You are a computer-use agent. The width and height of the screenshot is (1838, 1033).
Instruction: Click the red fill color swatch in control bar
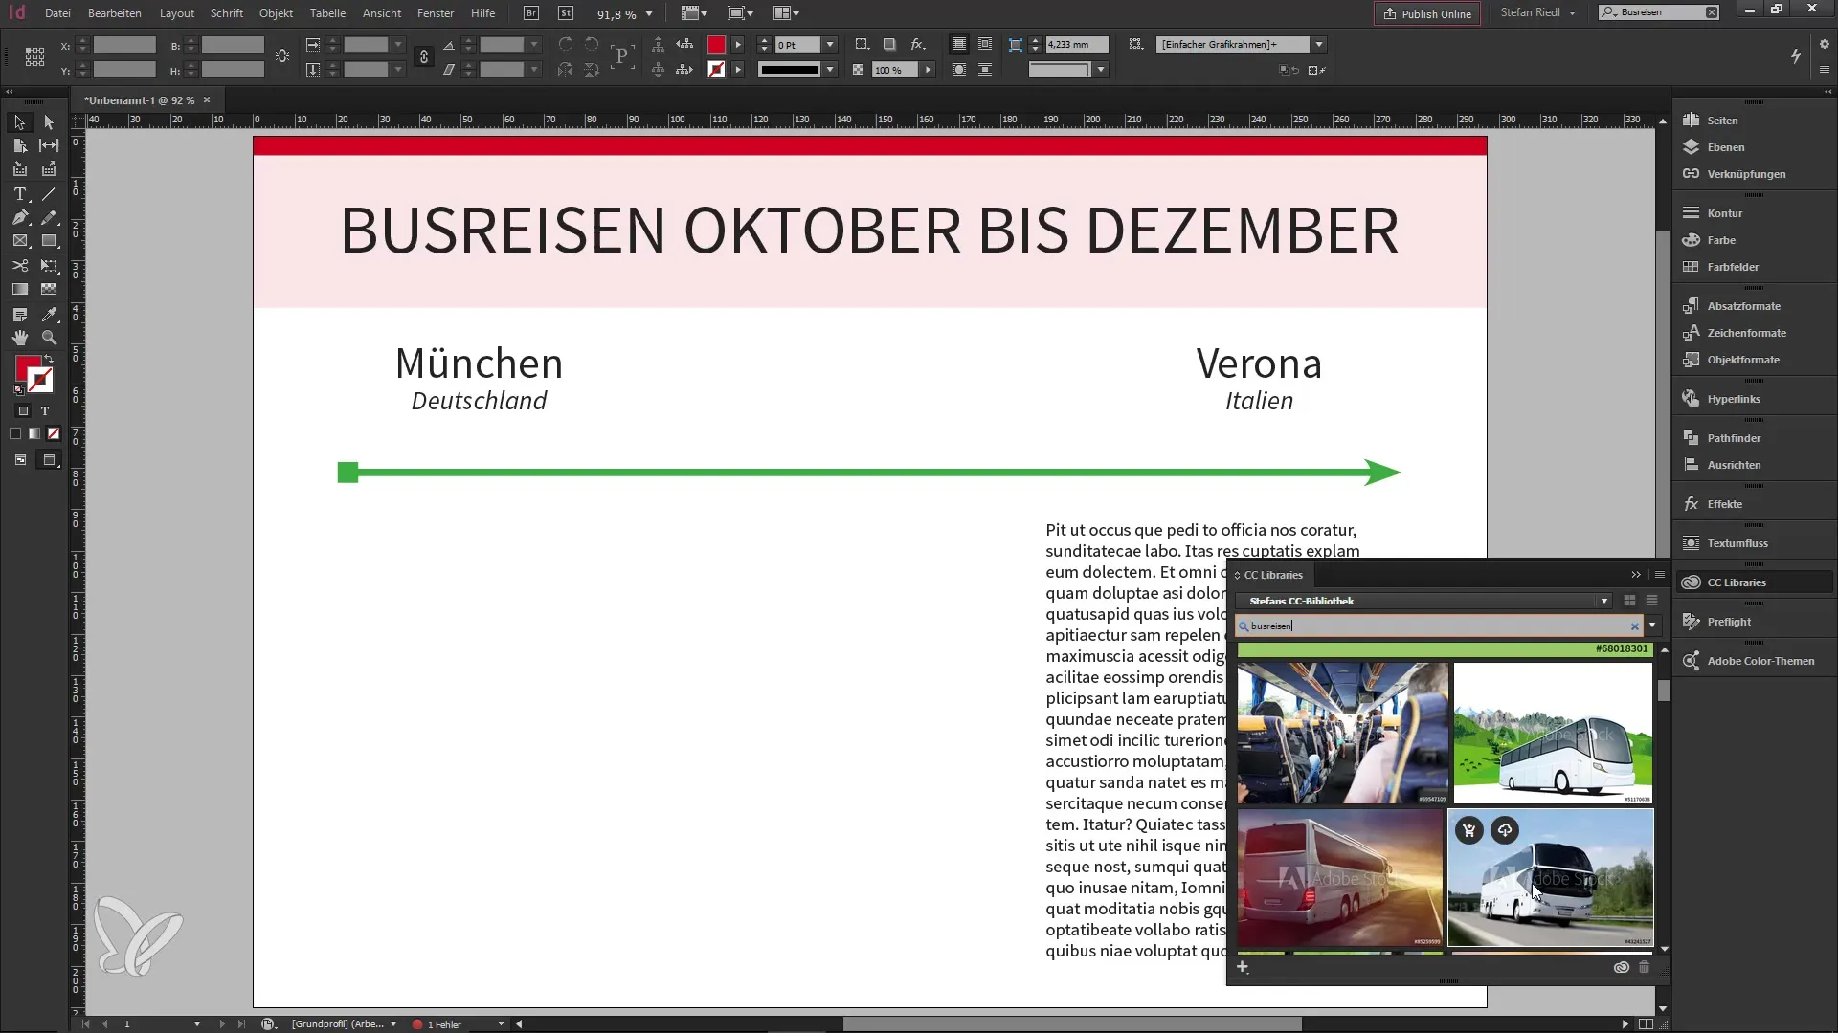[716, 45]
